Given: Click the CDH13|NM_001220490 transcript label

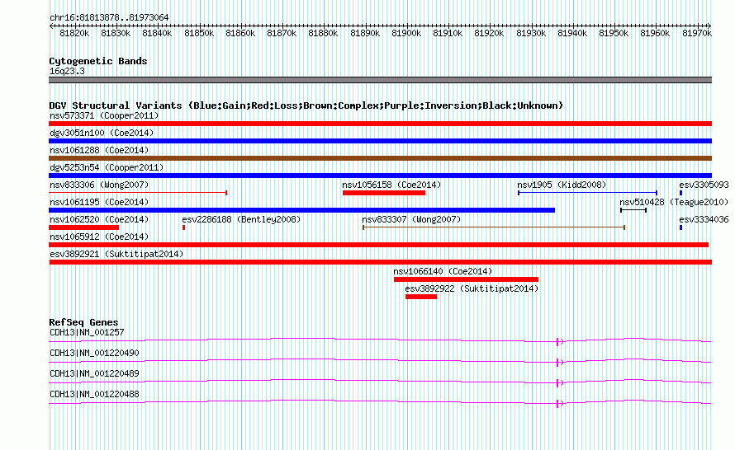Looking at the screenshot, I should click(x=94, y=353).
